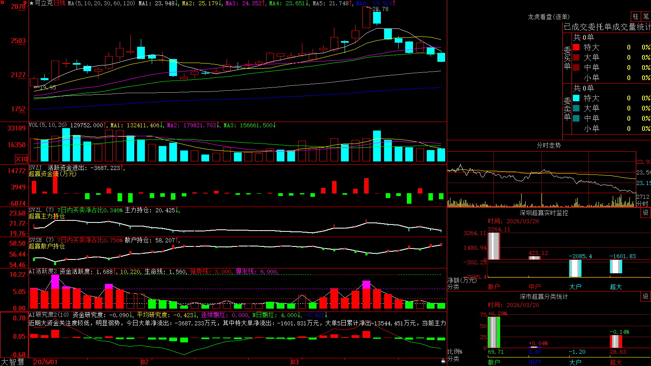Open the SVSH (7) indicator label
Viewport: 651px width, 366px height.
click(41, 240)
